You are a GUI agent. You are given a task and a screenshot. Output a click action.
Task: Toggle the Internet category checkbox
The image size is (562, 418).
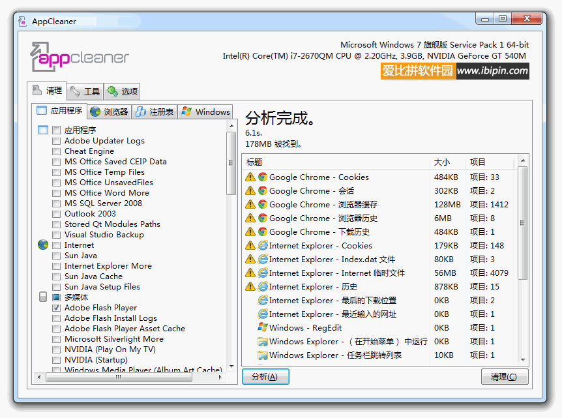[x=56, y=245]
